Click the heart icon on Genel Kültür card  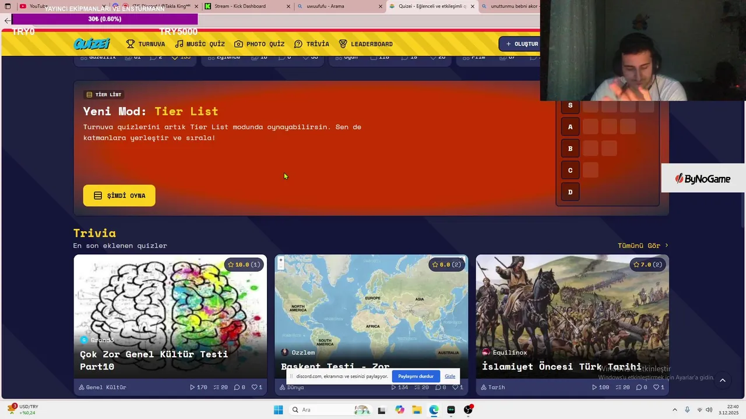(254, 387)
